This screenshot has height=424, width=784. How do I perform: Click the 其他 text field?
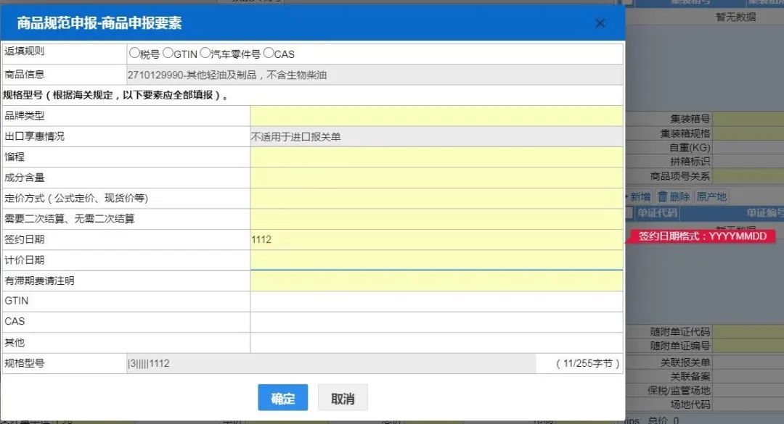(x=436, y=343)
